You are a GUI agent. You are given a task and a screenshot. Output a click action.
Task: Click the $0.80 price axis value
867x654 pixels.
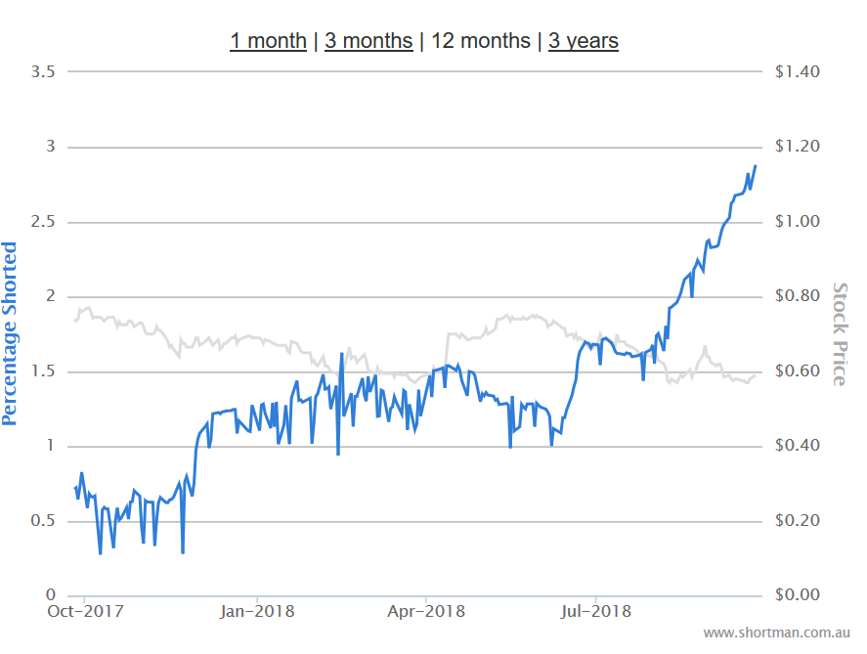(x=798, y=296)
